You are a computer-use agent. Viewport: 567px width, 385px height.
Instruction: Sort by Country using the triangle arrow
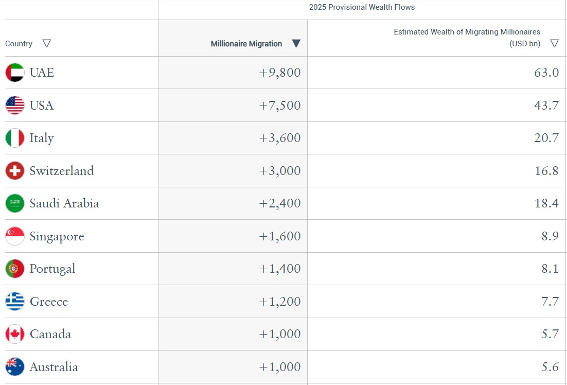coord(47,44)
